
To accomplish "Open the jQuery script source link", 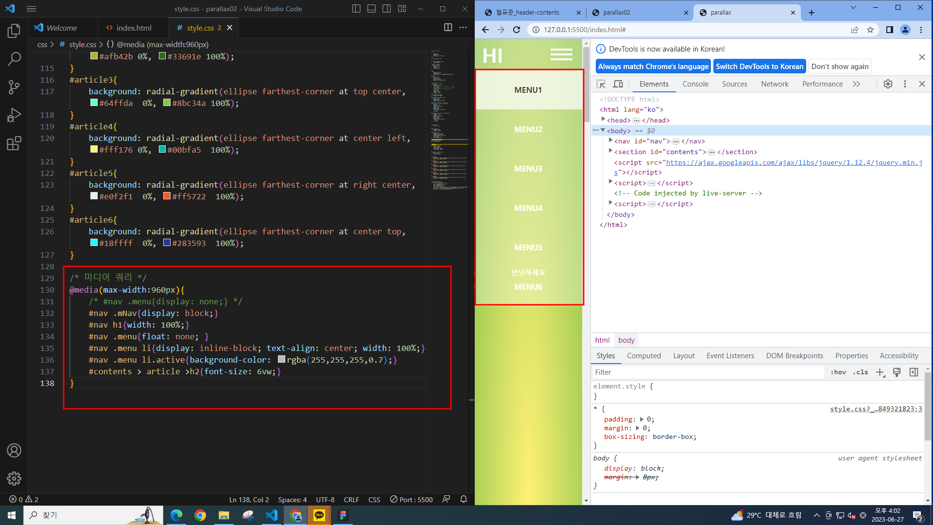I will tap(794, 163).
